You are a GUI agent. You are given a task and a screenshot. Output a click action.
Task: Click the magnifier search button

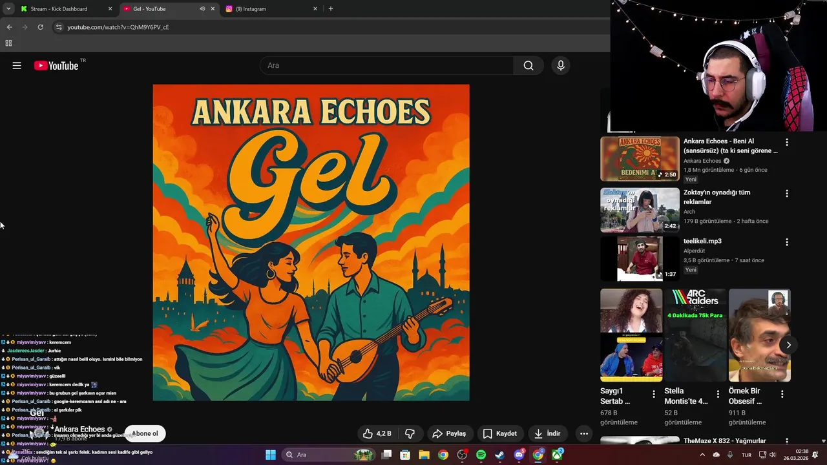point(529,65)
